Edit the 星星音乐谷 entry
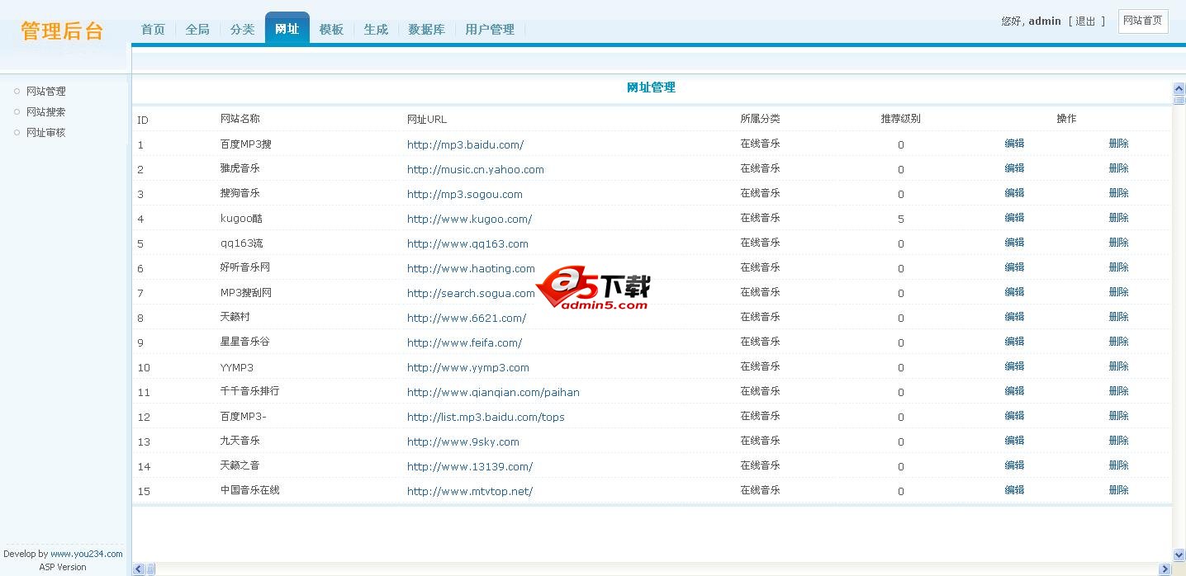The image size is (1186, 576). (x=1014, y=342)
